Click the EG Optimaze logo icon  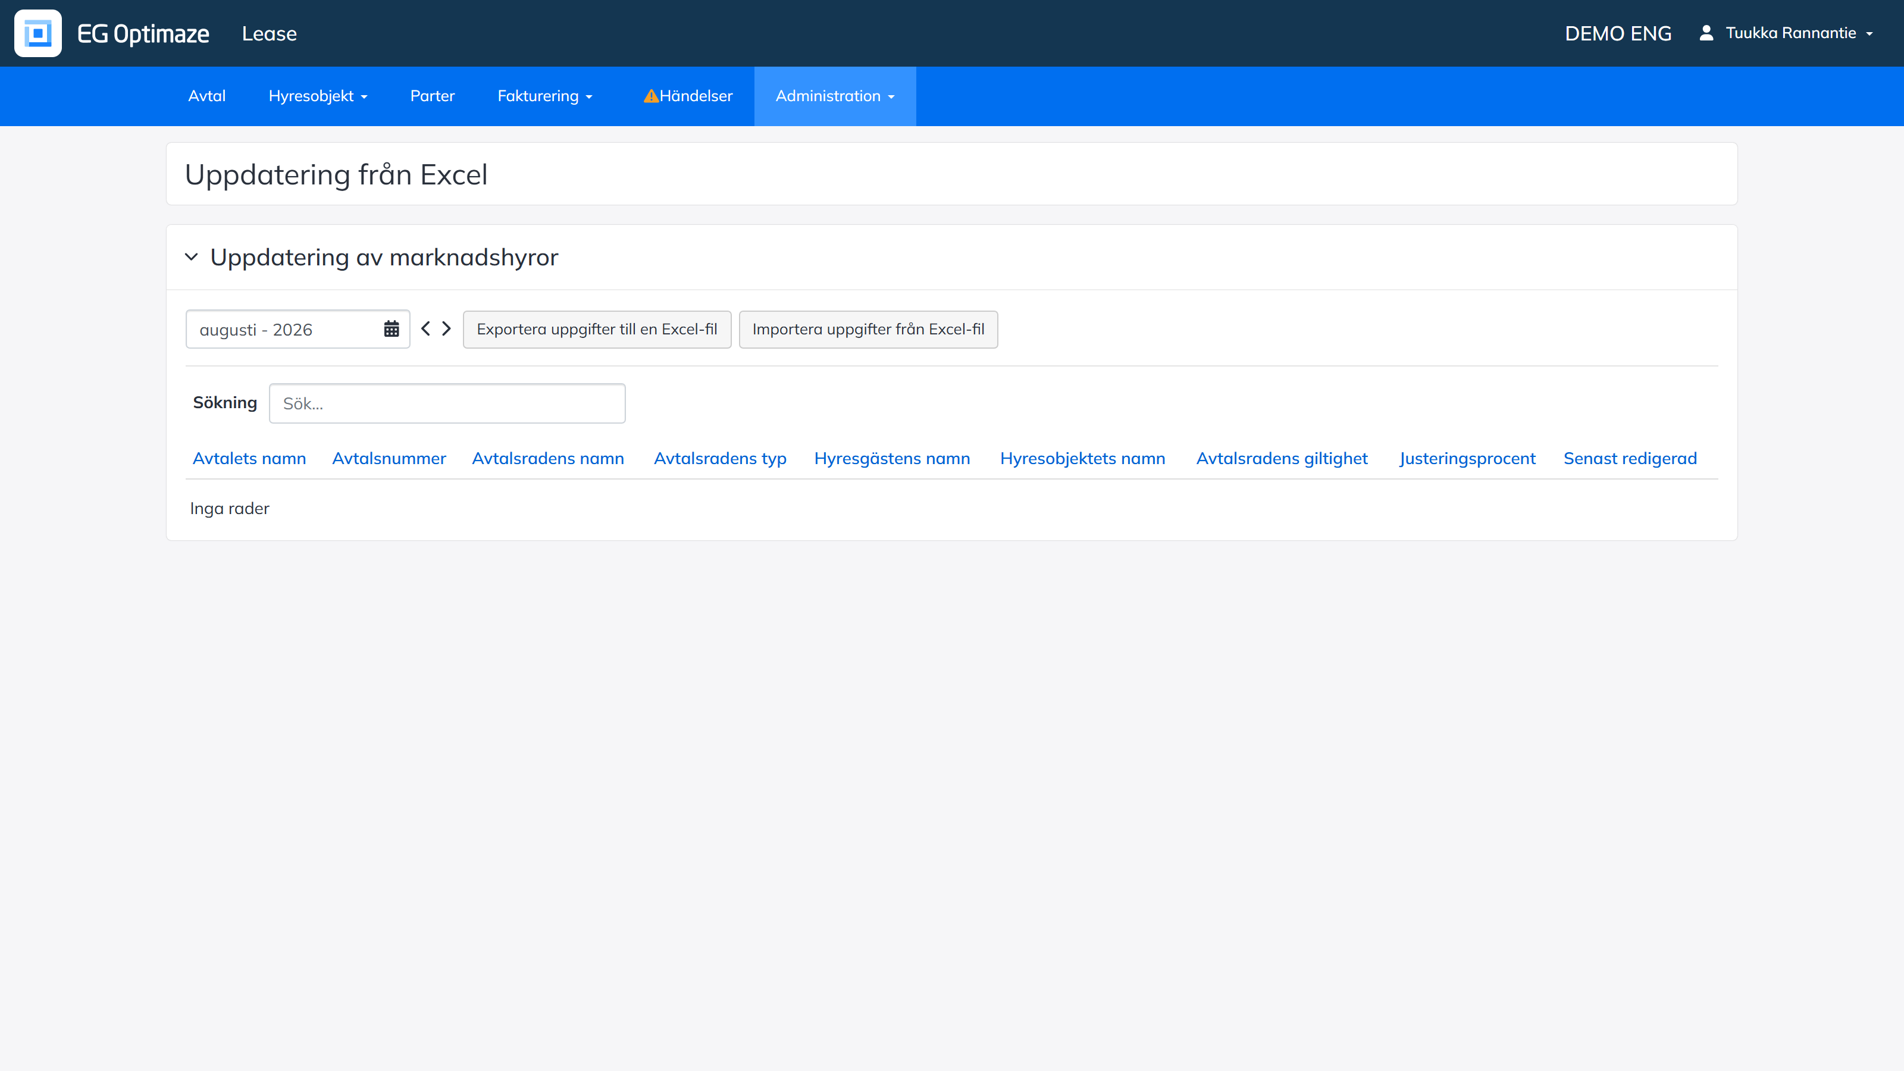(x=37, y=33)
